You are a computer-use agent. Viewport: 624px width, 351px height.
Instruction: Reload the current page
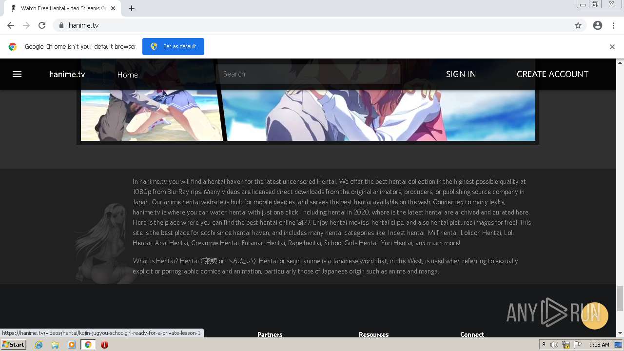[42, 25]
